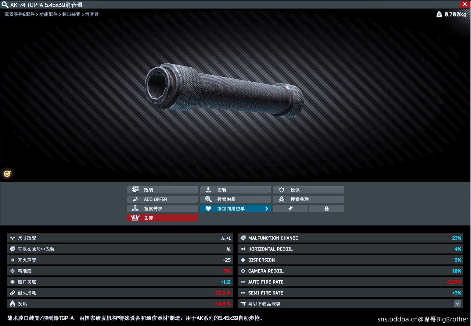Open the 武器零件&配件 breadcrumb
Screen dimensions: 471x326
tap(20, 14)
